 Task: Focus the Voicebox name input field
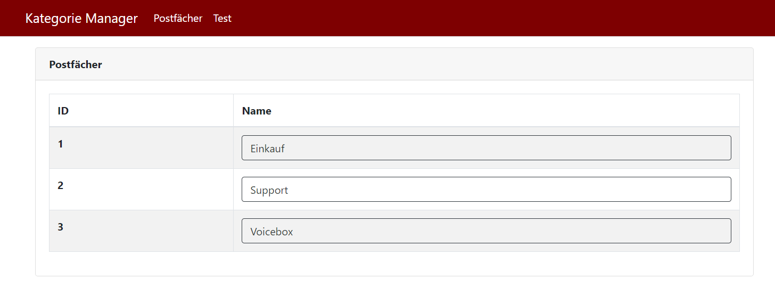pos(486,231)
